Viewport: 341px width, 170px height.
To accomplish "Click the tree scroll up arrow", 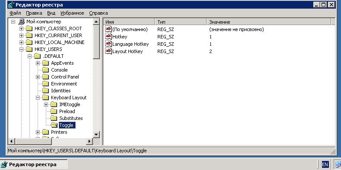I will click(96, 22).
